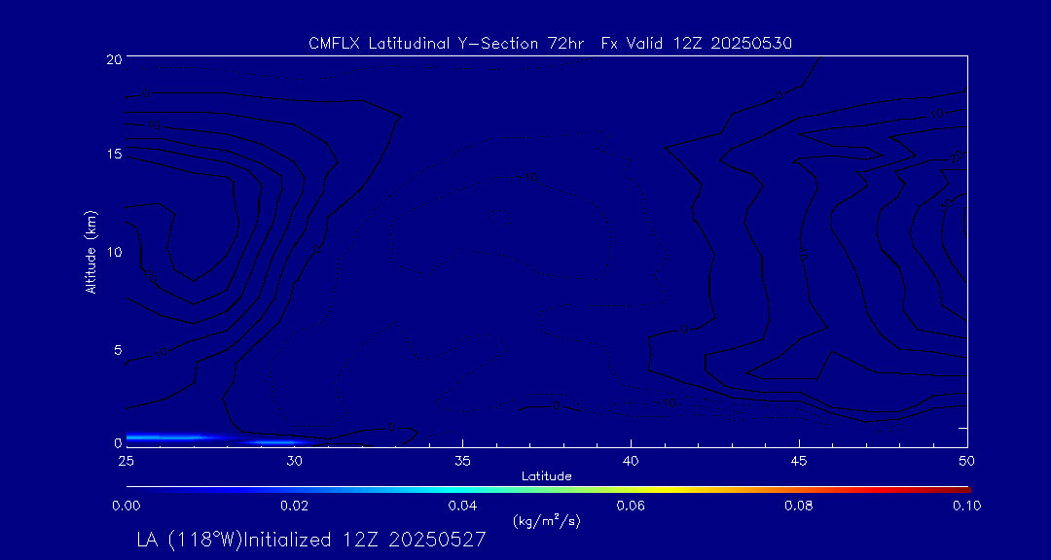
Task: Click the color gradient bar
Action: click(548, 490)
